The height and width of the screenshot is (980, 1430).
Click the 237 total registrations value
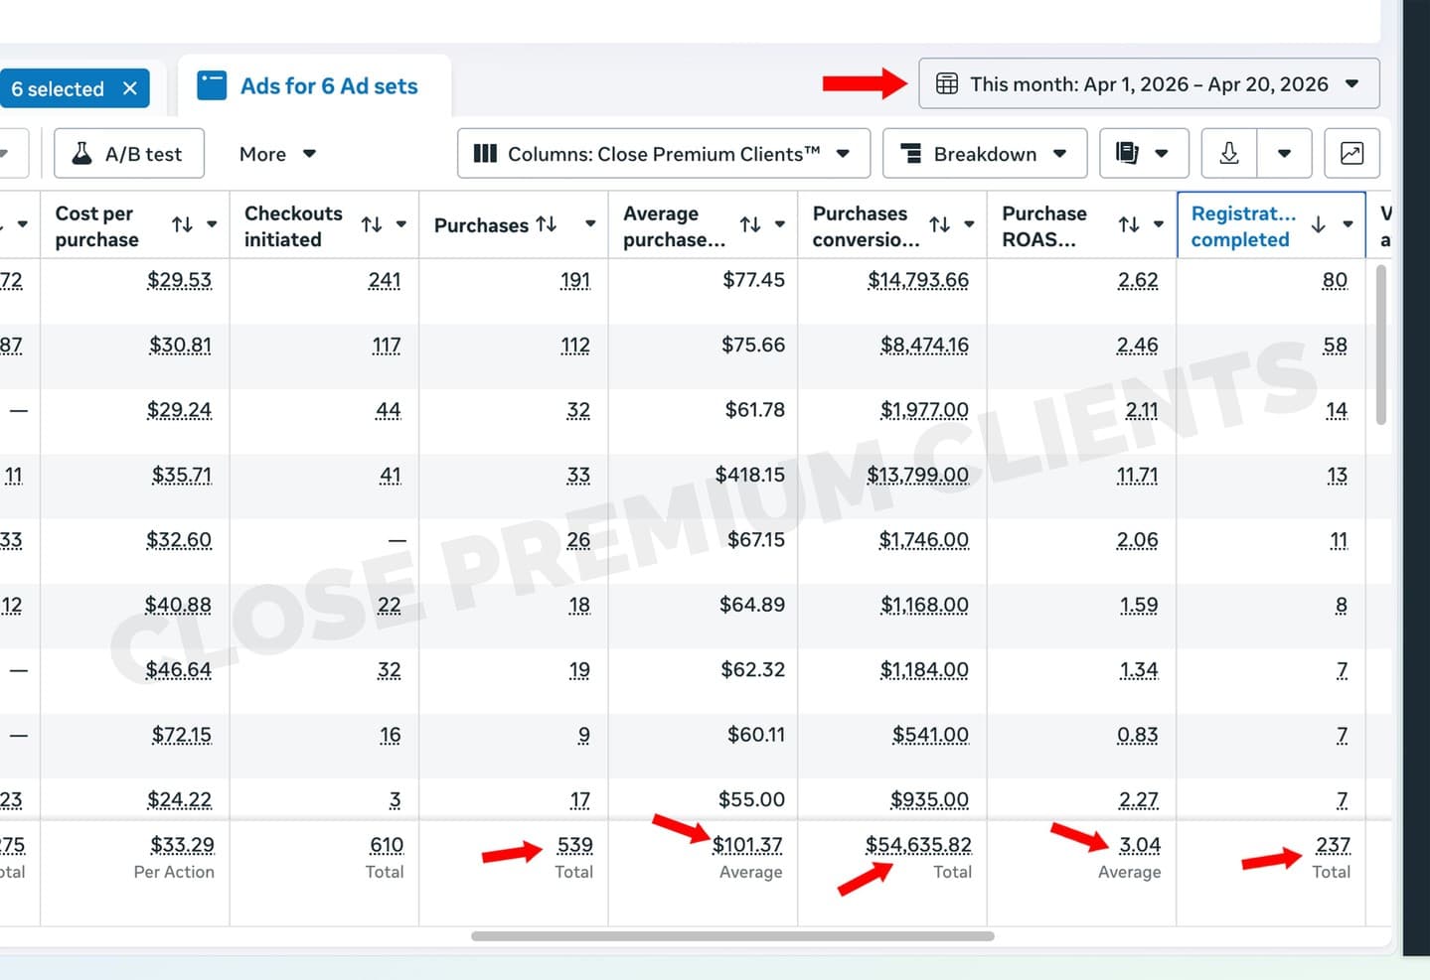coord(1334,845)
